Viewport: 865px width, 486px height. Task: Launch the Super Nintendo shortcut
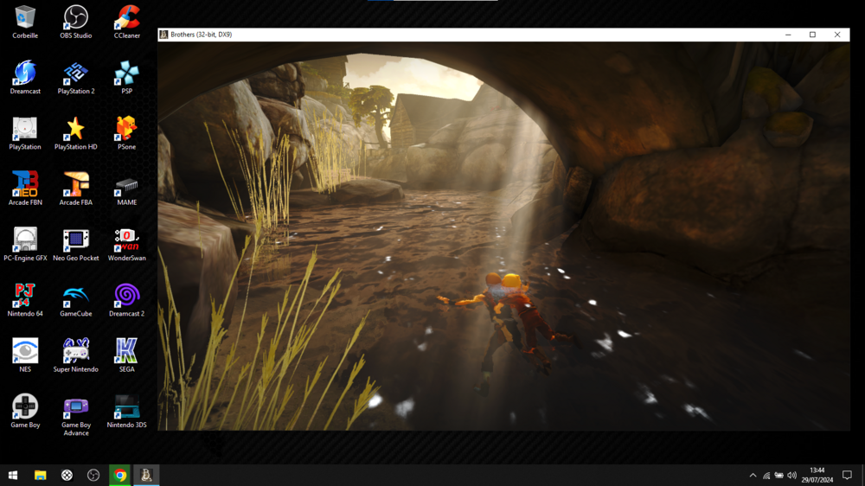pyautogui.click(x=76, y=352)
